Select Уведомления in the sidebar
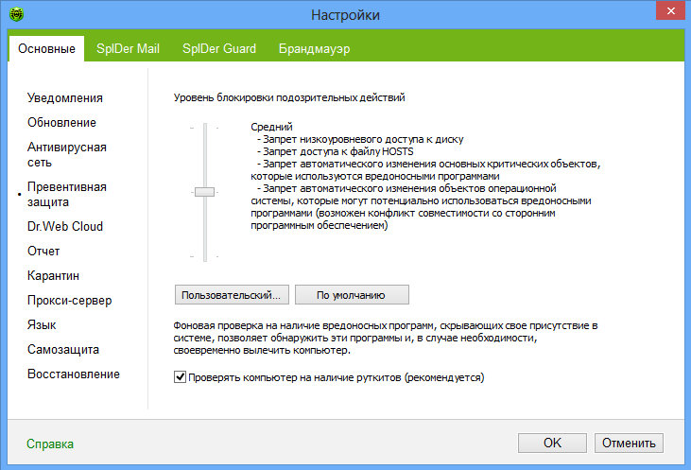The width and height of the screenshot is (691, 470). pyautogui.click(x=65, y=98)
